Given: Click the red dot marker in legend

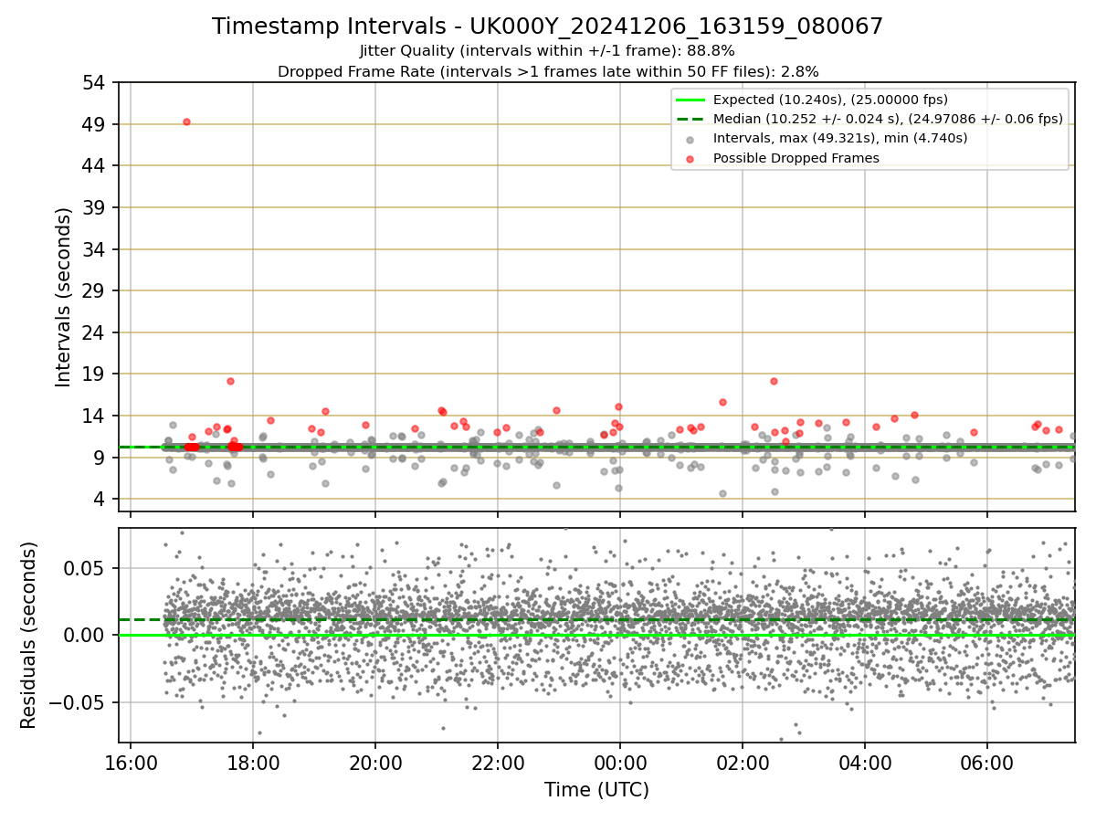Looking at the screenshot, I should 690,159.
